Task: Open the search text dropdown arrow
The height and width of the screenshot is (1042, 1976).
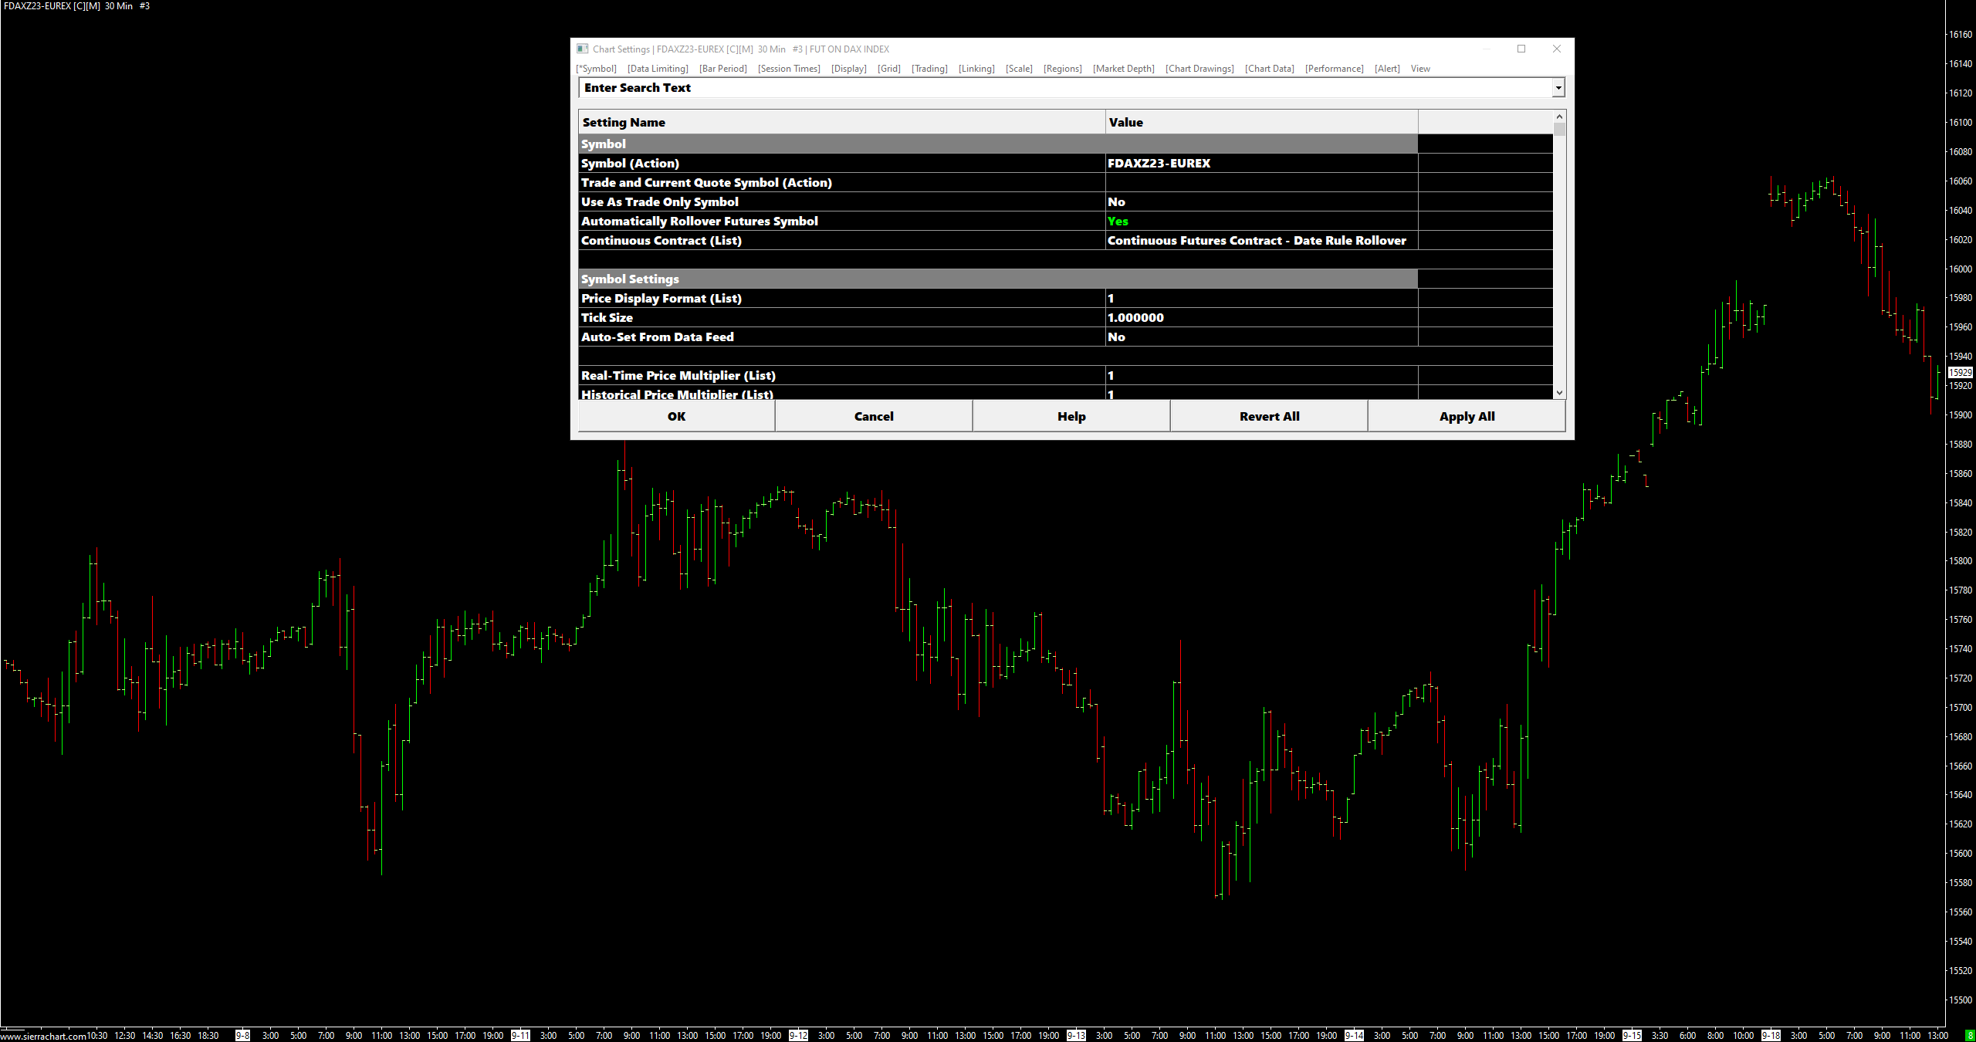Action: 1558,88
